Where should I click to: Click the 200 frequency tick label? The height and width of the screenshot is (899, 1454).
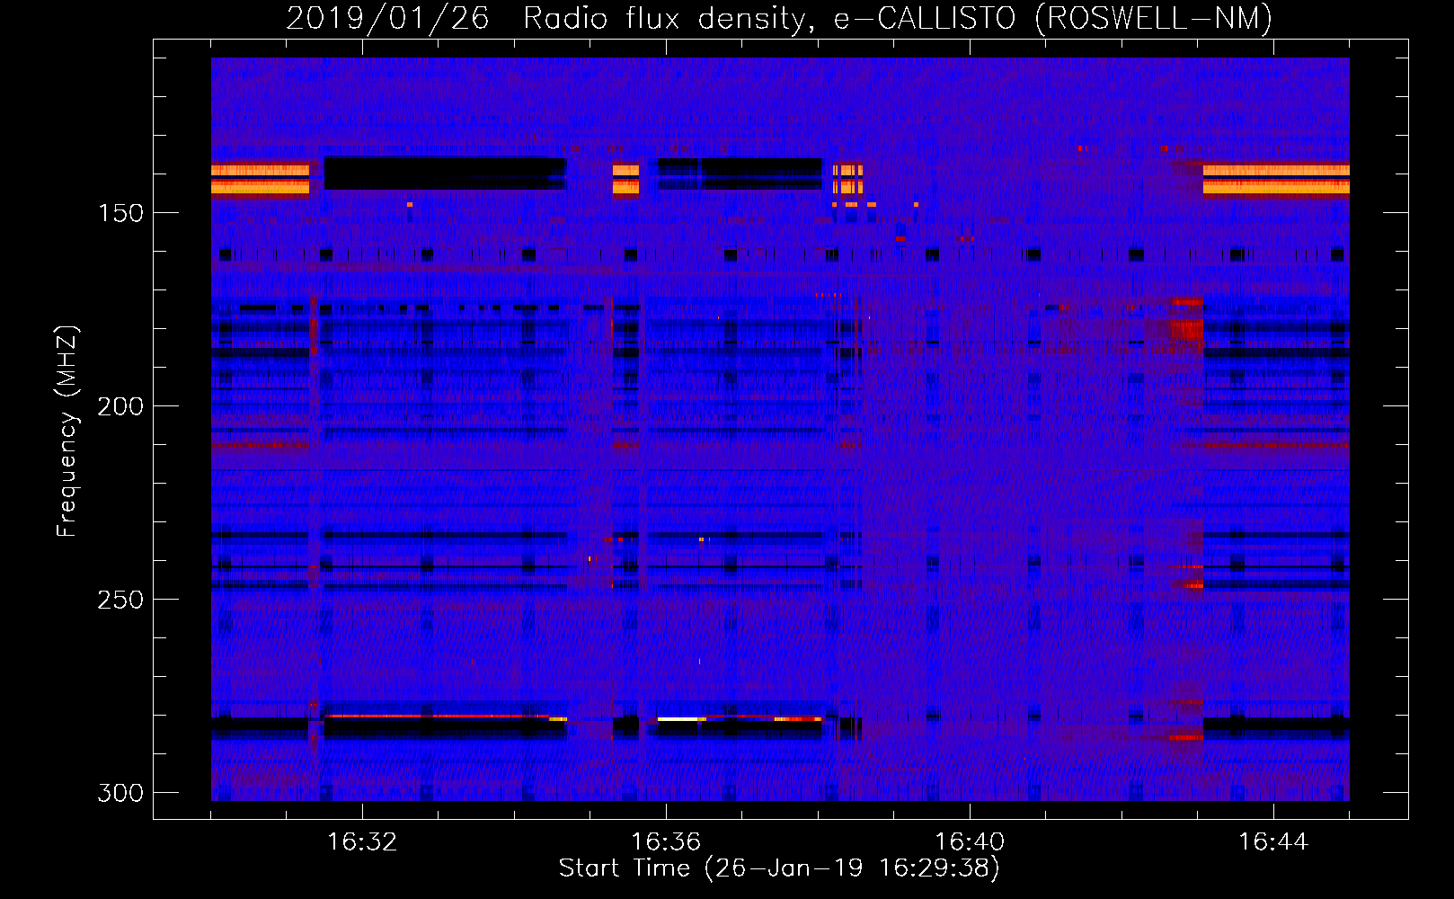(x=120, y=406)
